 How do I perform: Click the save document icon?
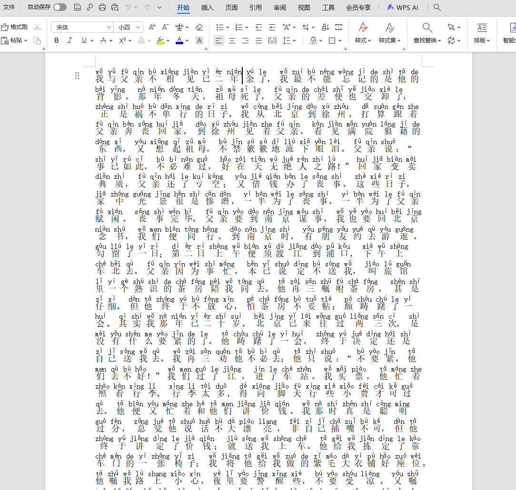pyautogui.click(x=78, y=7)
